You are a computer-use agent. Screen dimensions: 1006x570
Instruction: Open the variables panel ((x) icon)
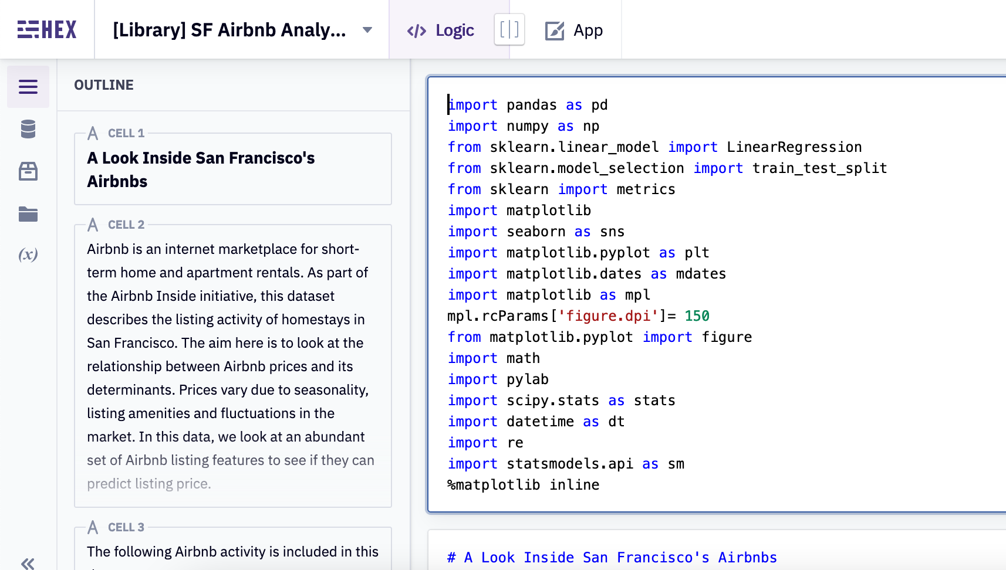28,255
